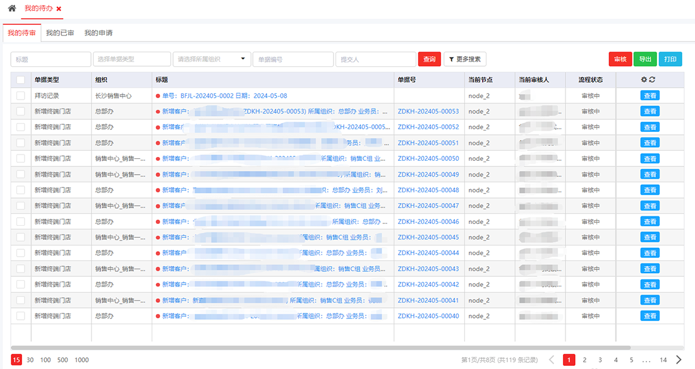The width and height of the screenshot is (695, 369).
Task: Open document link ZDKH-202405-00050
Action: pyautogui.click(x=428, y=158)
